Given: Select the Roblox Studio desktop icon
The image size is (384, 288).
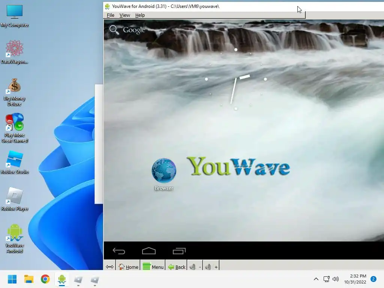Looking at the screenshot, I should coord(15,162).
